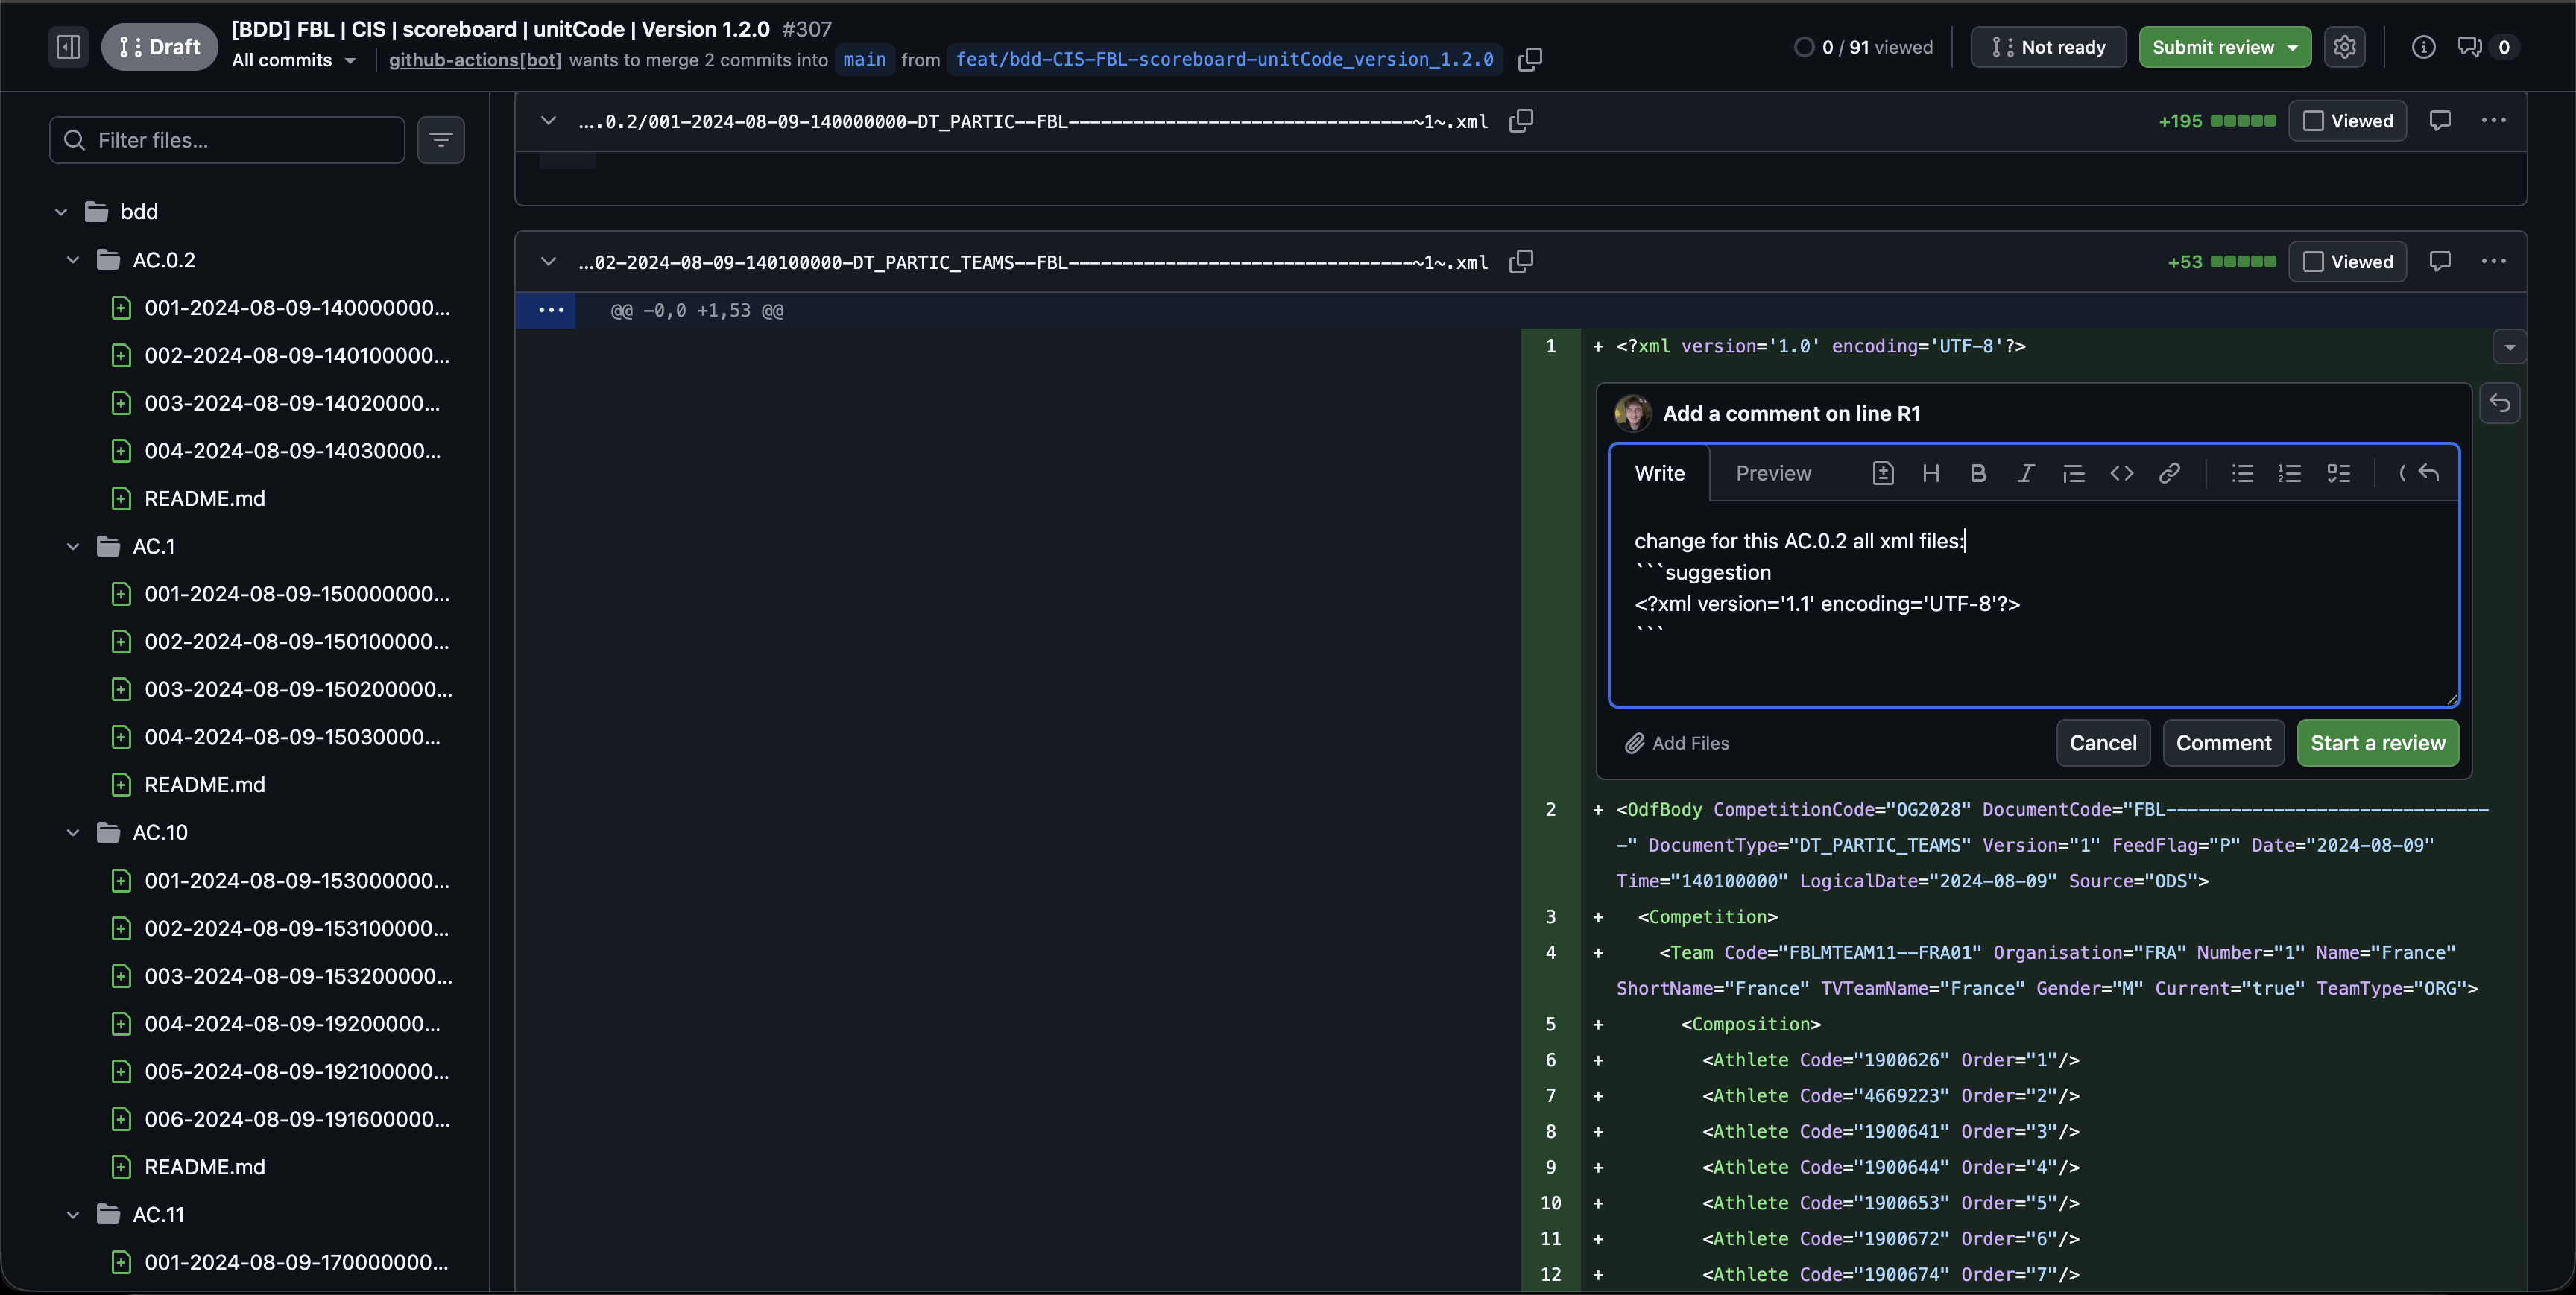This screenshot has width=2576, height=1295.
Task: Open the info circle icon in header
Action: [x=2422, y=46]
